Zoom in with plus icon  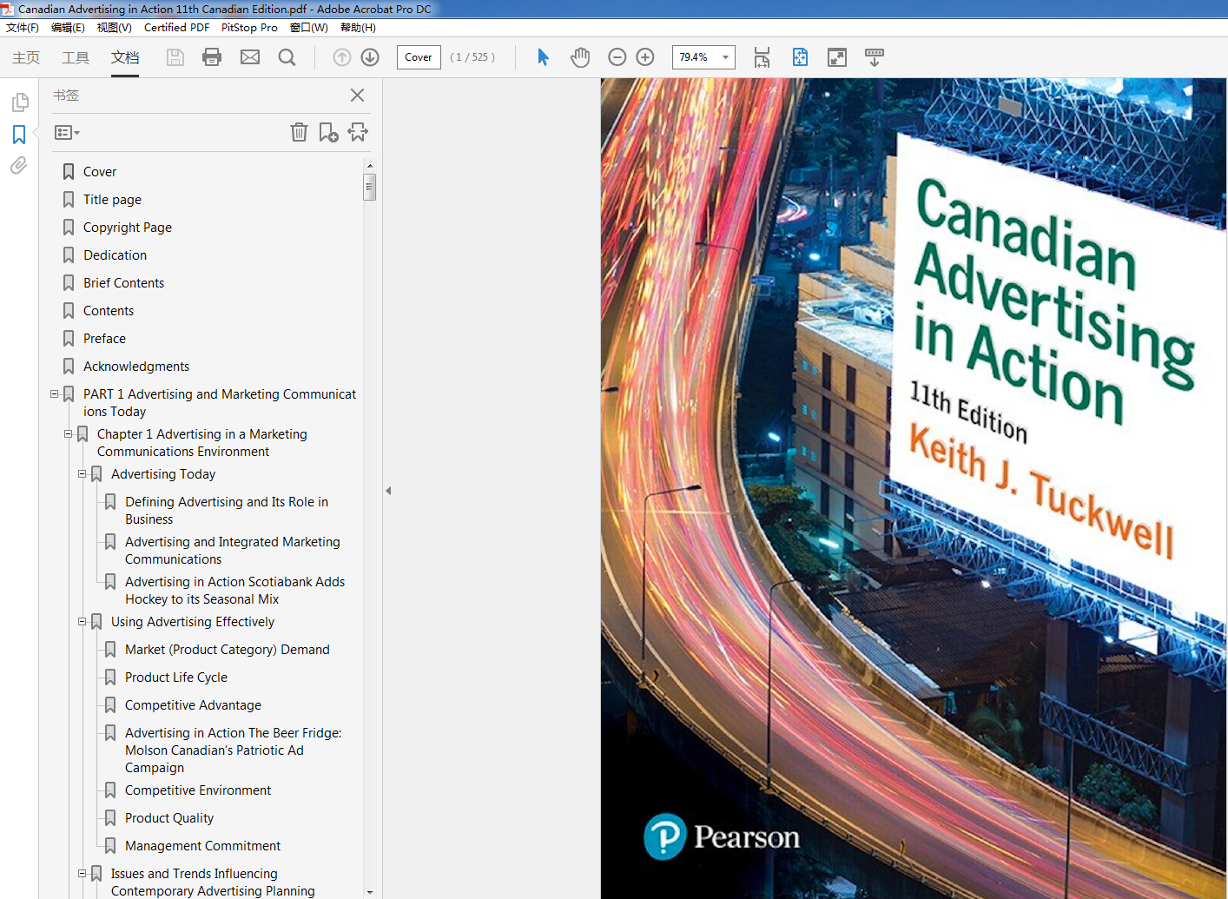tap(645, 57)
